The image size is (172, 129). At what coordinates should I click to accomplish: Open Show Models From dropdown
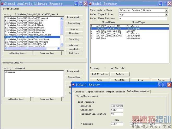(x=167, y=10)
